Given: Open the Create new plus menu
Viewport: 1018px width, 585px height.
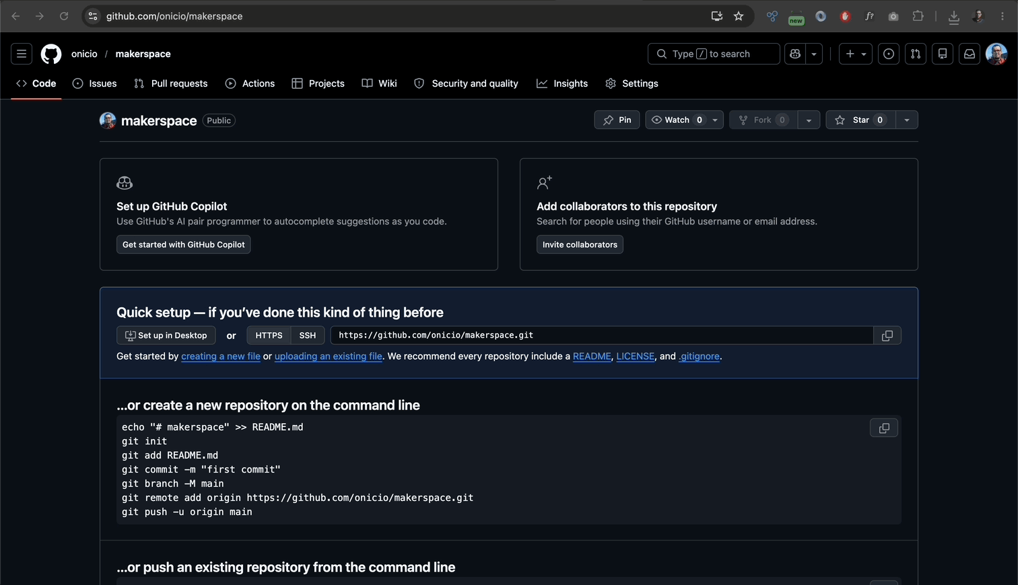Looking at the screenshot, I should click(856, 54).
